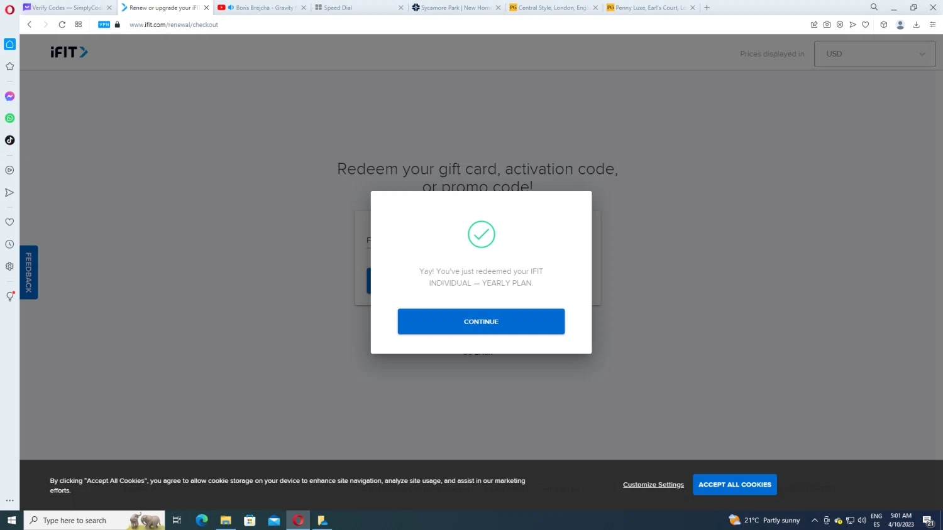Open the Speed Dial start page grid icon
The image size is (943, 530).
tap(79, 24)
